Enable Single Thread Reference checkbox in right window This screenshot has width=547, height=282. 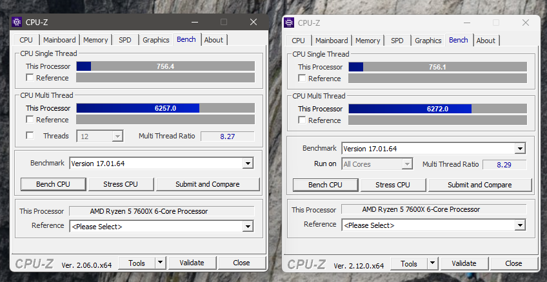coord(302,79)
